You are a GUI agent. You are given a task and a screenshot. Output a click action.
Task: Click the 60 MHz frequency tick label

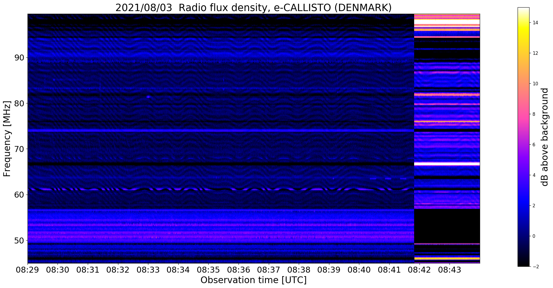click(19, 195)
